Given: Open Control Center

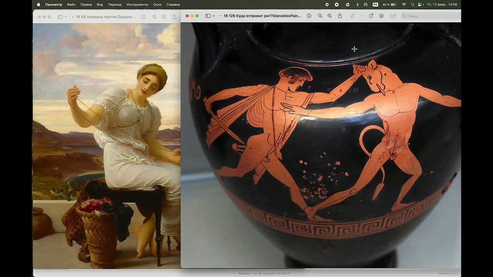Looking at the screenshot, I should click(x=420, y=5).
